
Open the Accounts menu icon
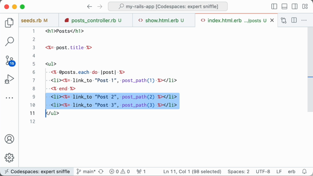[9, 139]
